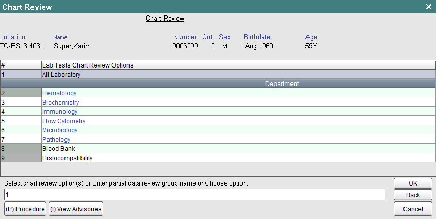The width and height of the screenshot is (436, 219).
Task: Open the Flow Cytometry link
Action: point(63,121)
